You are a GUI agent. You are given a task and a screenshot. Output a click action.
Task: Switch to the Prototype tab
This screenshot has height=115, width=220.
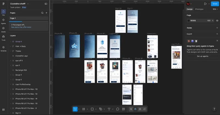coord(199,9)
